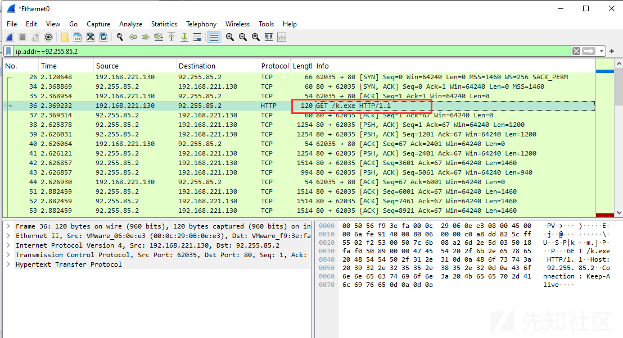Open the Analyze menu
623x338 pixels.
point(130,24)
